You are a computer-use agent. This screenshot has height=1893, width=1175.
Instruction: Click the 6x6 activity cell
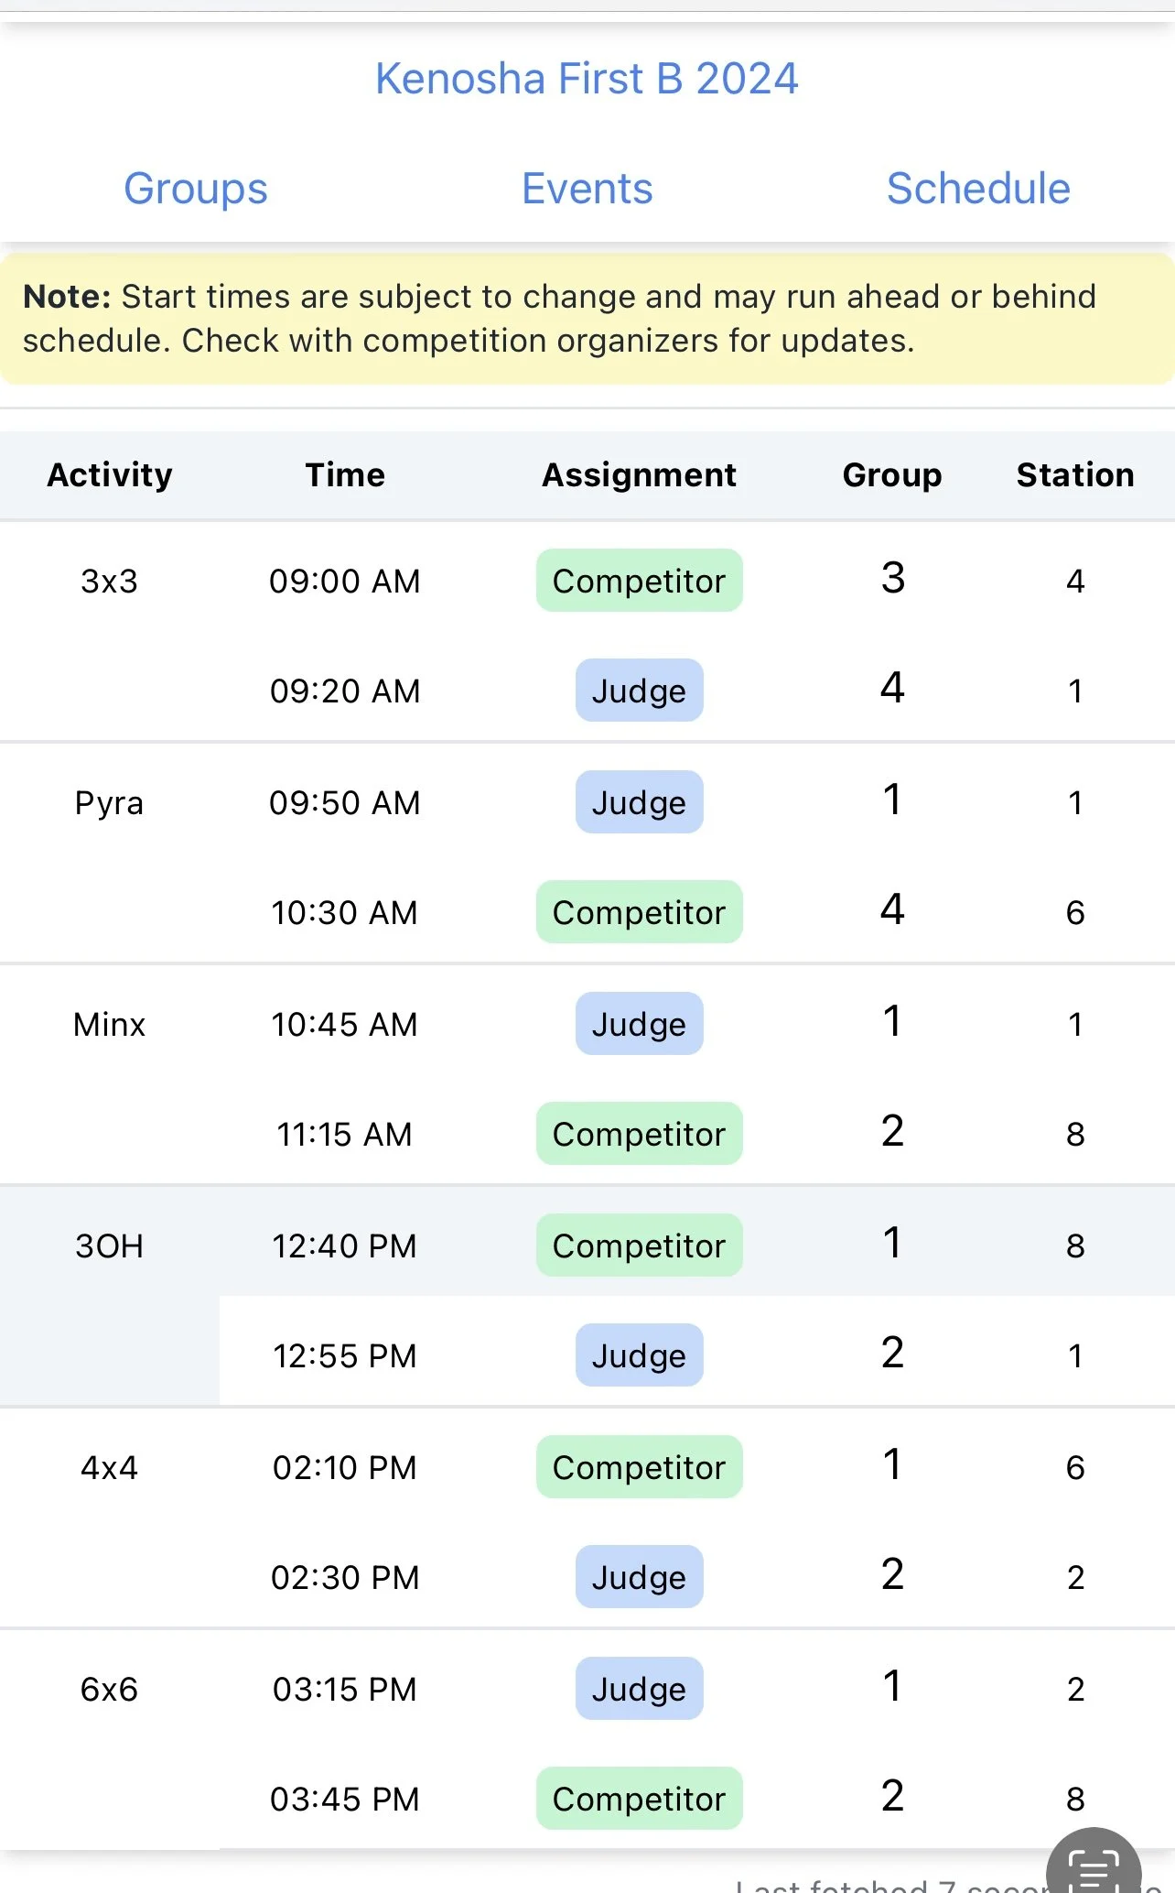(110, 1689)
